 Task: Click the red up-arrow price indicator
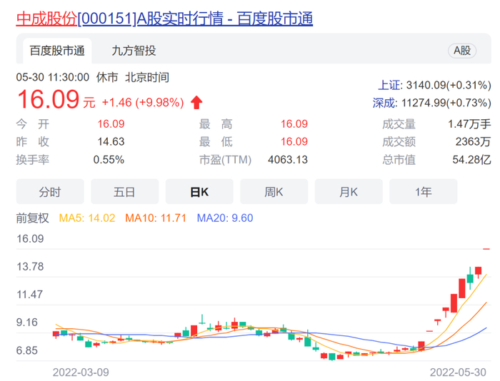pyautogui.click(x=196, y=103)
